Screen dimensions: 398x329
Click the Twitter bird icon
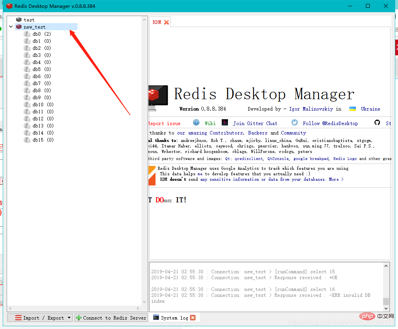pyautogui.click(x=295, y=122)
